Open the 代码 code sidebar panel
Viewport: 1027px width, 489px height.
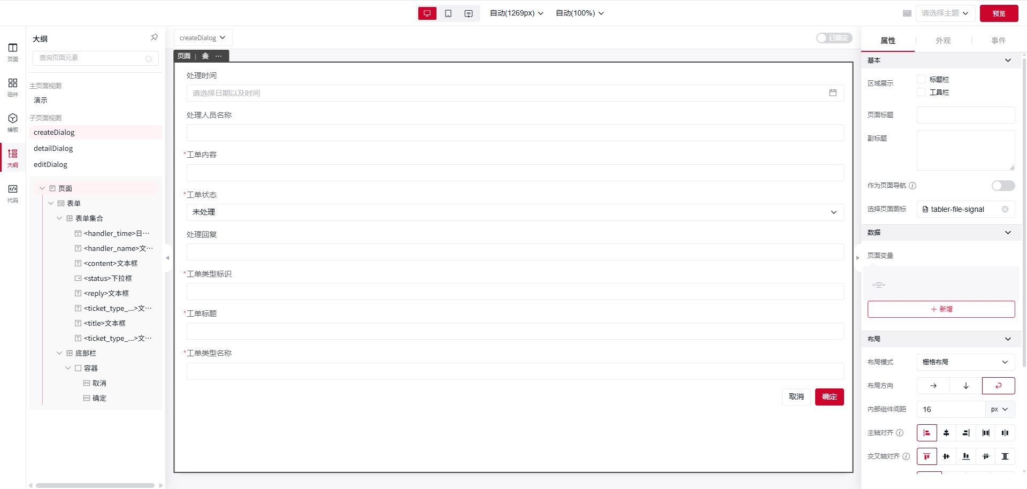coord(13,193)
